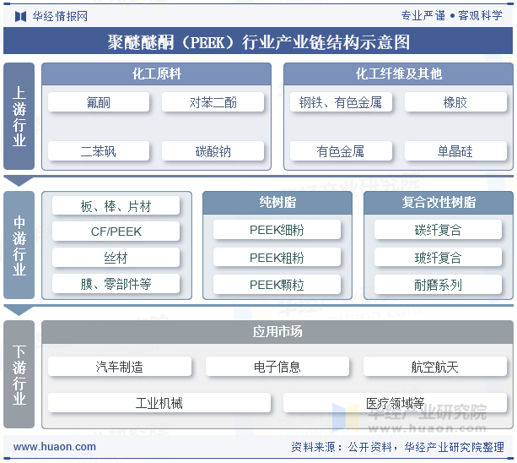Click the PEEK颗粒 box

[x=277, y=285]
